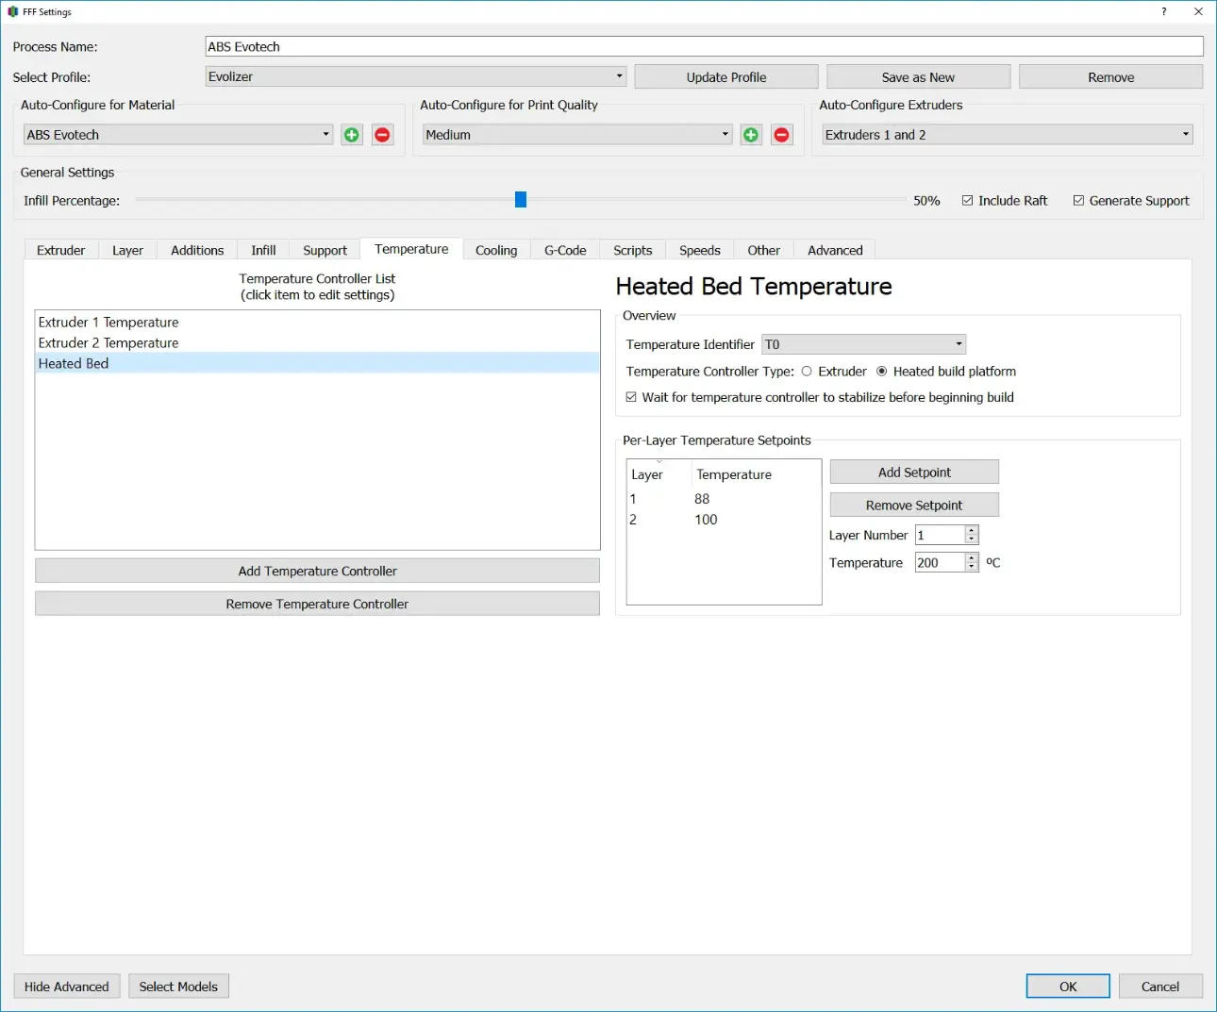Add a new print quality entry
The image size is (1217, 1012).
751,135
